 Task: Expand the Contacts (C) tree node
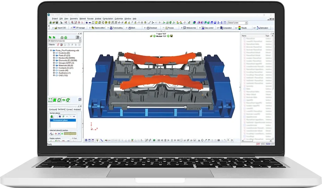click(x=54, y=68)
